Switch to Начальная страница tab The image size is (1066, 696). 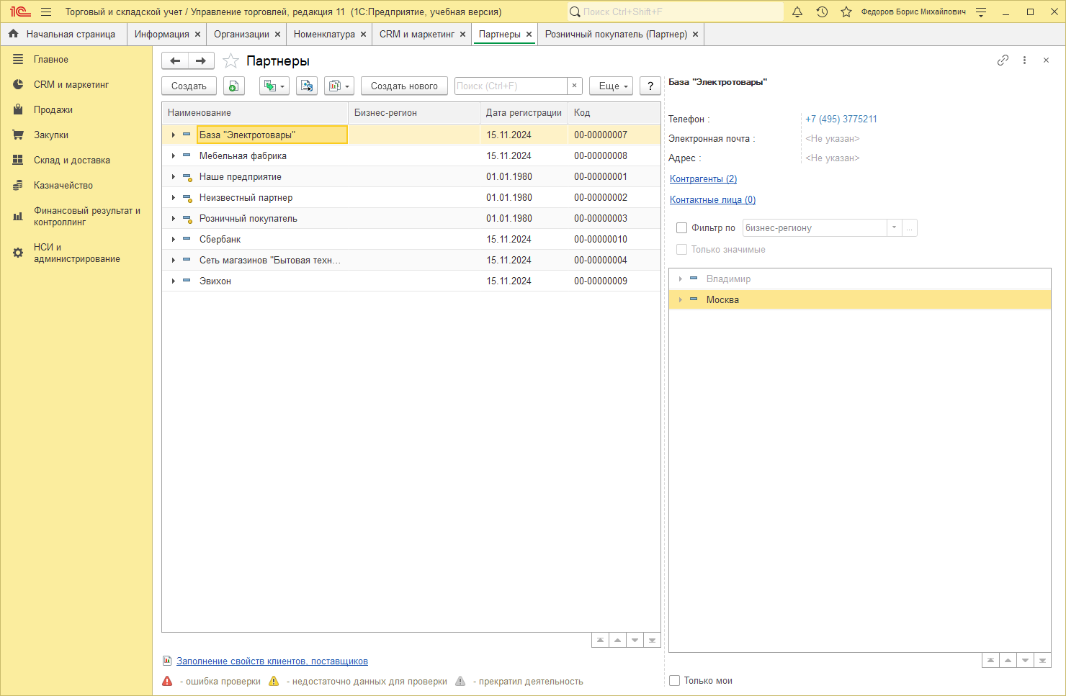coord(63,34)
